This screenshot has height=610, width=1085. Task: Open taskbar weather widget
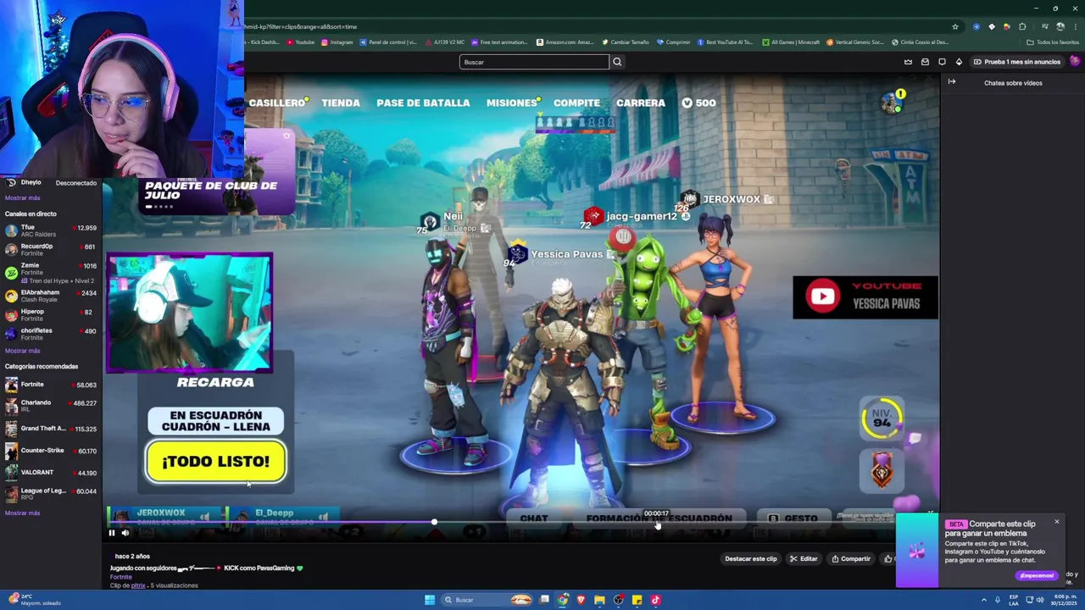[x=36, y=600]
